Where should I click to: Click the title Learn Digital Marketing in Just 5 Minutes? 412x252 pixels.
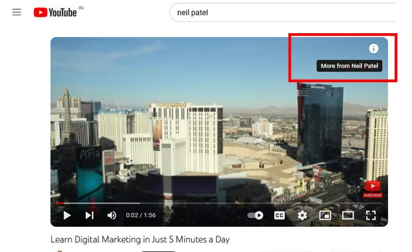pyautogui.click(x=140, y=239)
